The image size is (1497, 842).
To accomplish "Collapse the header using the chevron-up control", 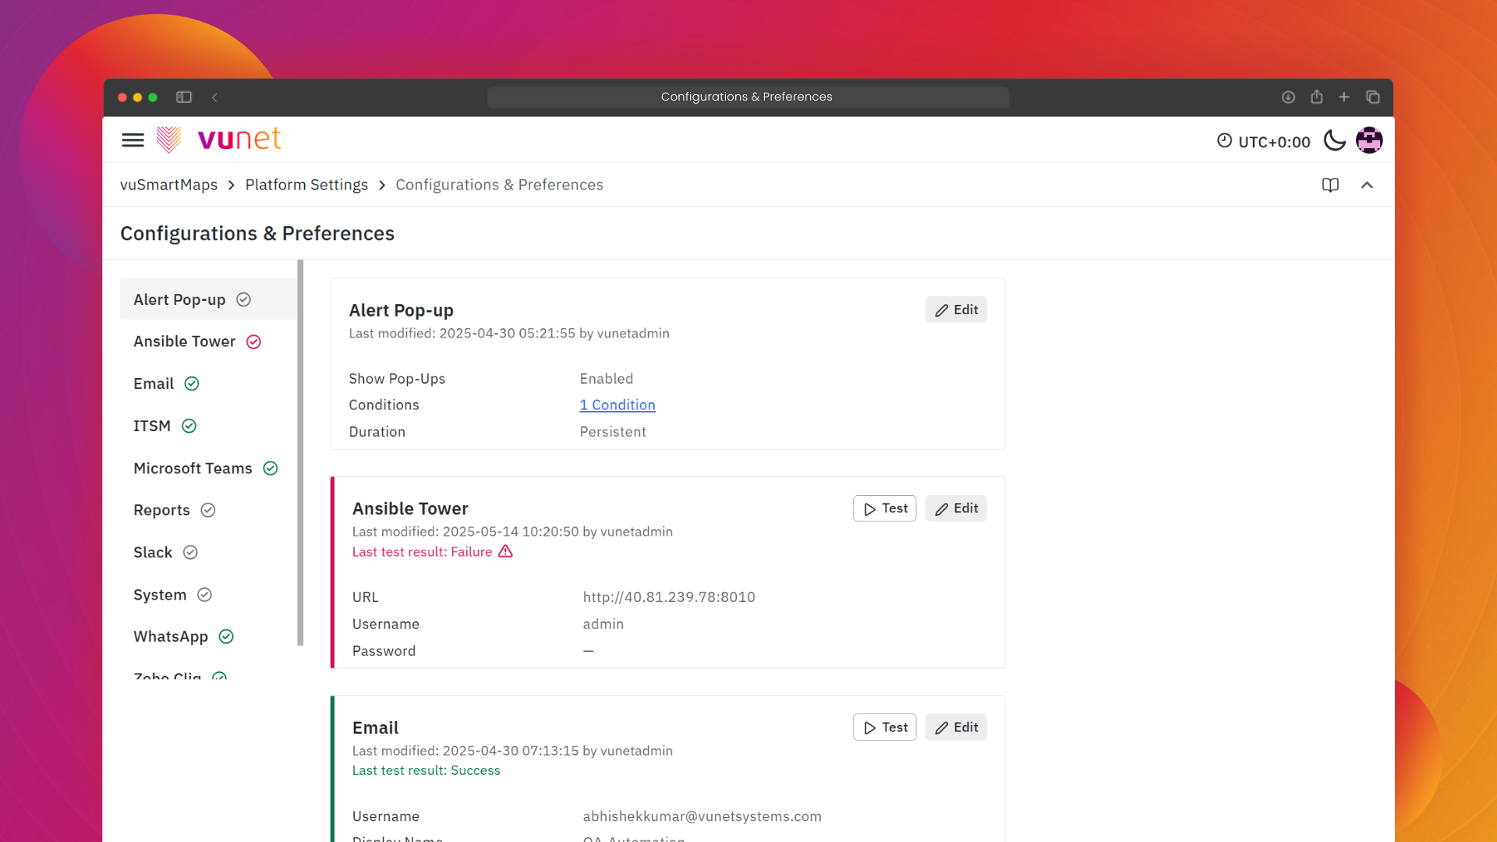I will click(x=1368, y=185).
